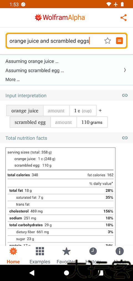Open the About info tab
Screen dimensions: 133x281
coord(120,255)
